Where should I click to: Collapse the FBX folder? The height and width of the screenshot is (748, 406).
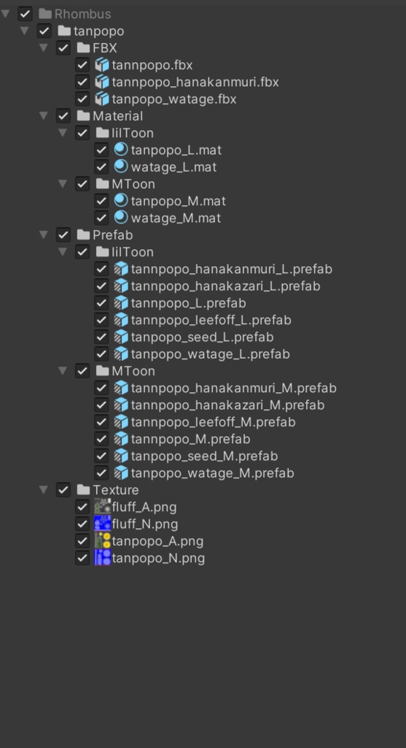[x=44, y=47]
